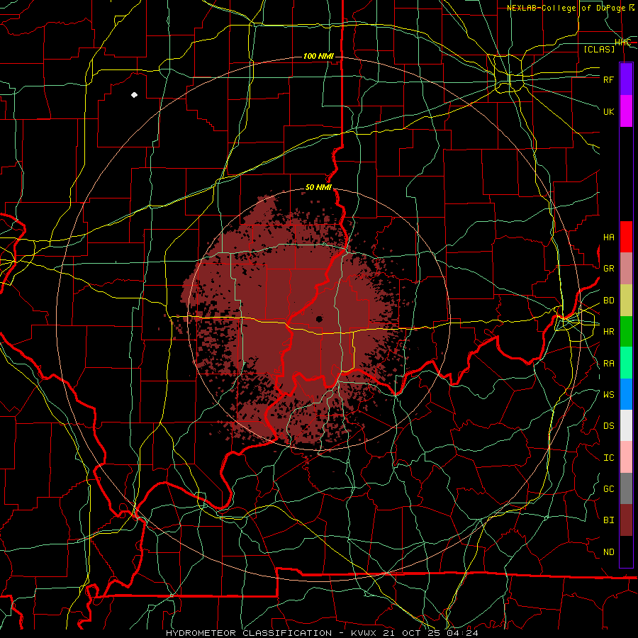Click the light pink IC legend swatch
Image resolution: width=638 pixels, height=638 pixels.
[626, 457]
